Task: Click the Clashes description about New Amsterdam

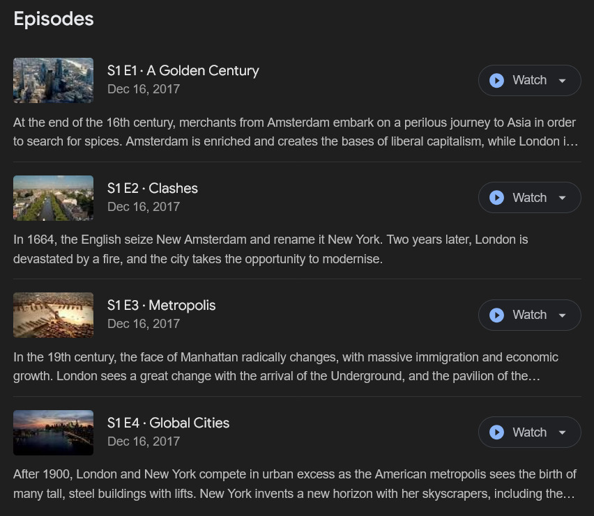Action: [x=271, y=249]
